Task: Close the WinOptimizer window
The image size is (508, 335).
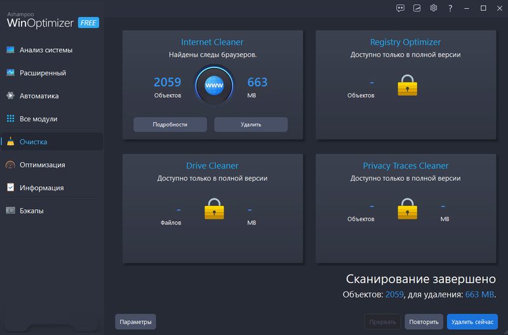Action: (x=500, y=8)
